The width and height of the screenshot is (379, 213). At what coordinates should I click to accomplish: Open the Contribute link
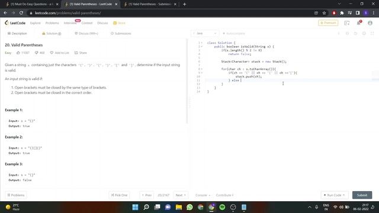click(224, 195)
